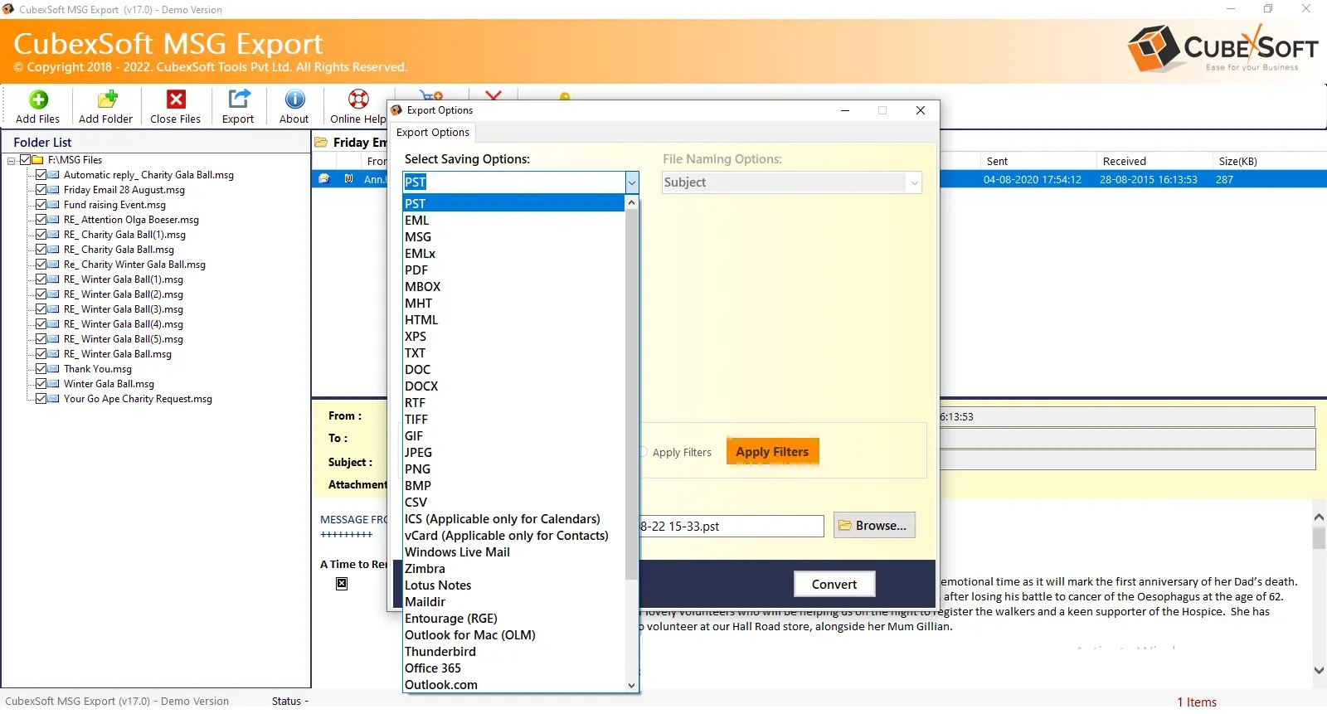The width and height of the screenshot is (1327, 714).
Task: Click the message preview scroll-down arrow
Action: click(1319, 670)
